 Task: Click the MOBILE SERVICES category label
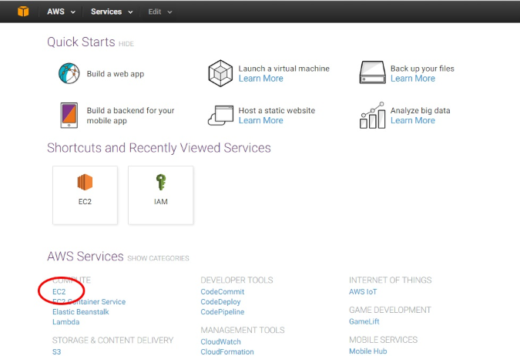tap(383, 340)
